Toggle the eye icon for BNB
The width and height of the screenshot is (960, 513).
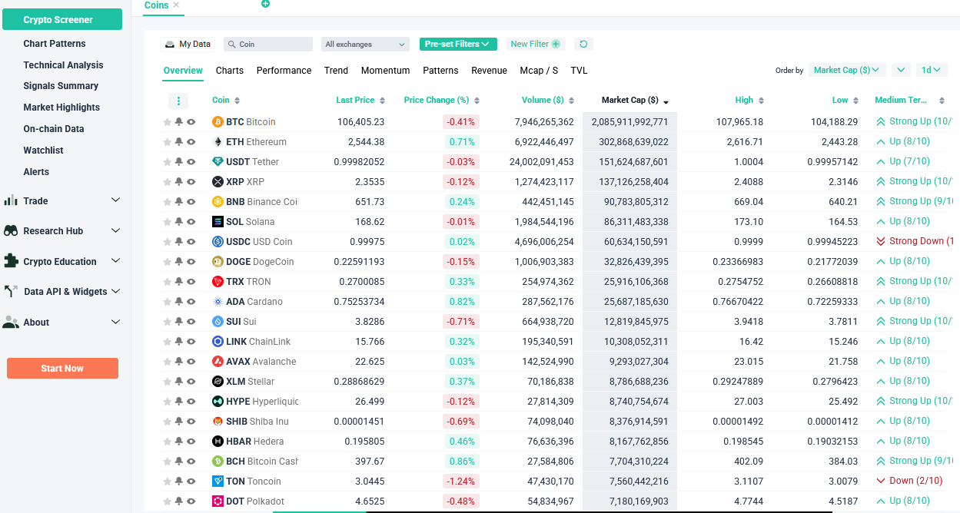191,202
